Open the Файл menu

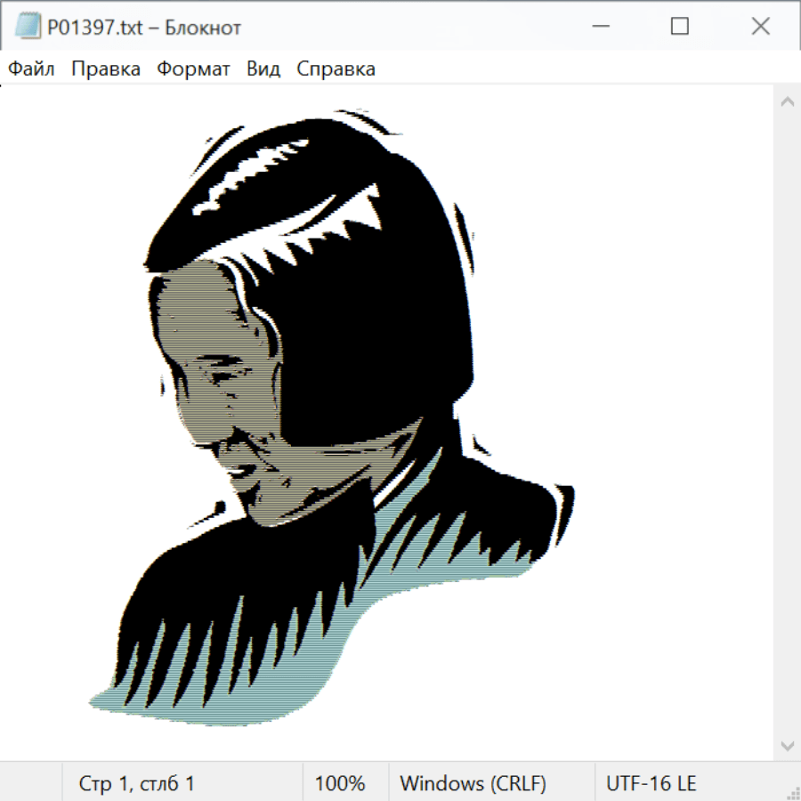pyautogui.click(x=31, y=69)
